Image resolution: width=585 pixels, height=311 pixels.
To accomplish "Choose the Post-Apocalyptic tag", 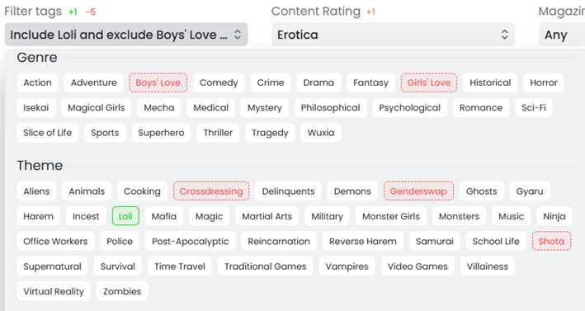I will tap(191, 241).
